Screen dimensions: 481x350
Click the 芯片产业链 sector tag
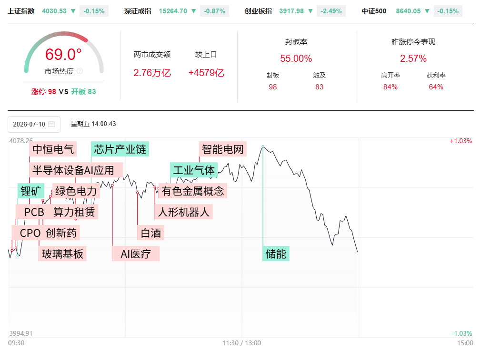120,149
